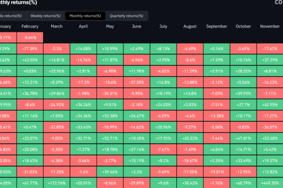The width and height of the screenshot is (283, 188).
Task: Select the June column header
Action: pyautogui.click(x=137, y=26)
